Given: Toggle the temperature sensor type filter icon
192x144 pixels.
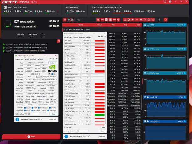Looking at the screenshot, I should click(125, 20).
